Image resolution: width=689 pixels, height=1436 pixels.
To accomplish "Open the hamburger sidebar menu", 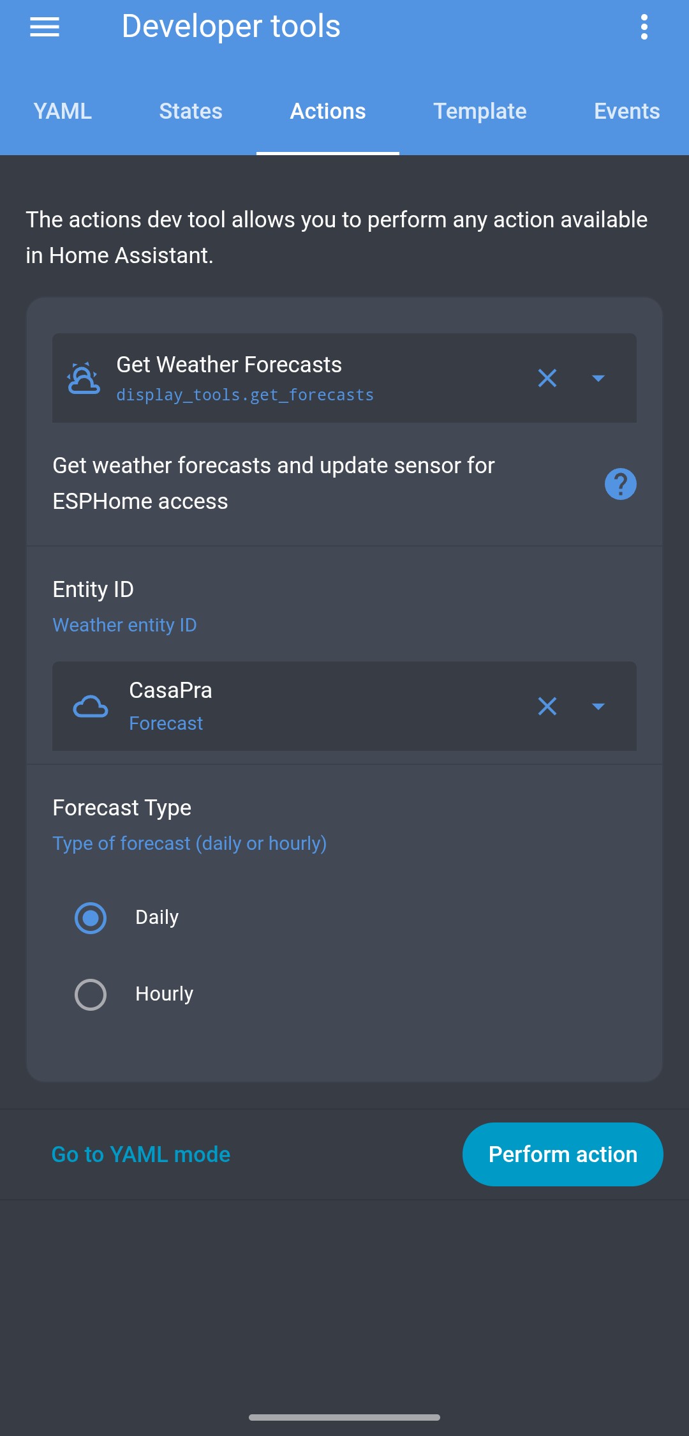I will [x=45, y=27].
